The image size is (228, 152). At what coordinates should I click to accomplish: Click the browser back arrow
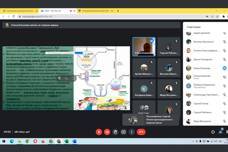(x=4, y=16)
